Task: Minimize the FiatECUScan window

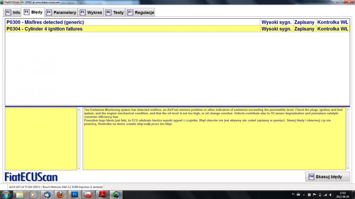Action: tap(335, 2)
